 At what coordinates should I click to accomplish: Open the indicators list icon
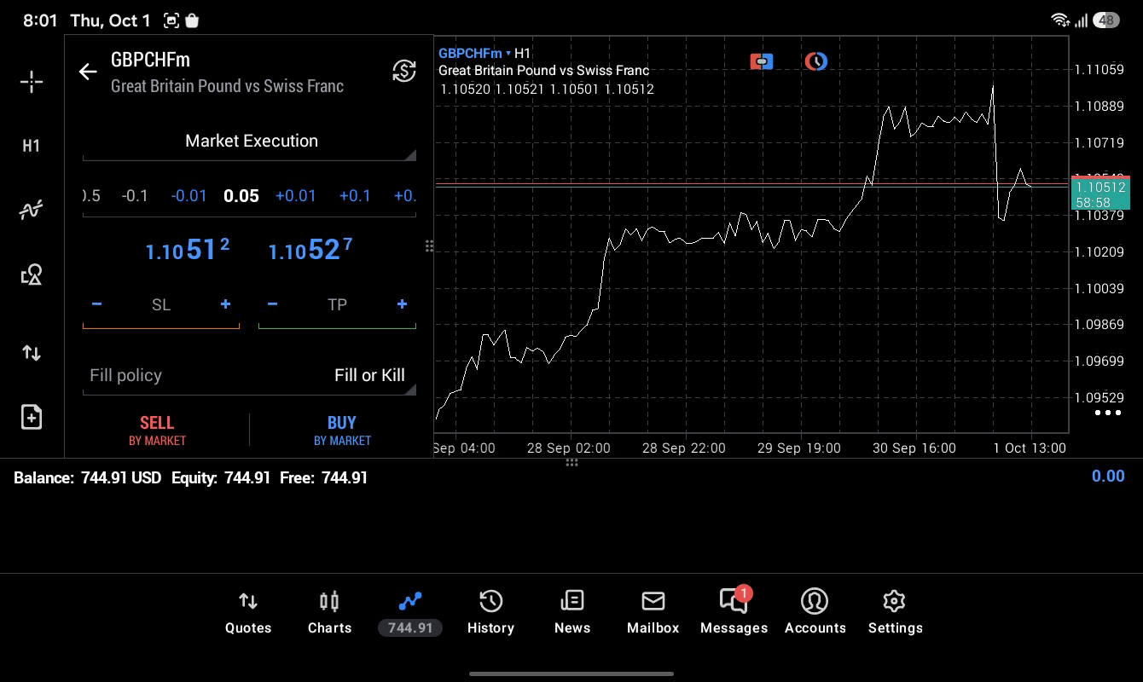(x=32, y=210)
